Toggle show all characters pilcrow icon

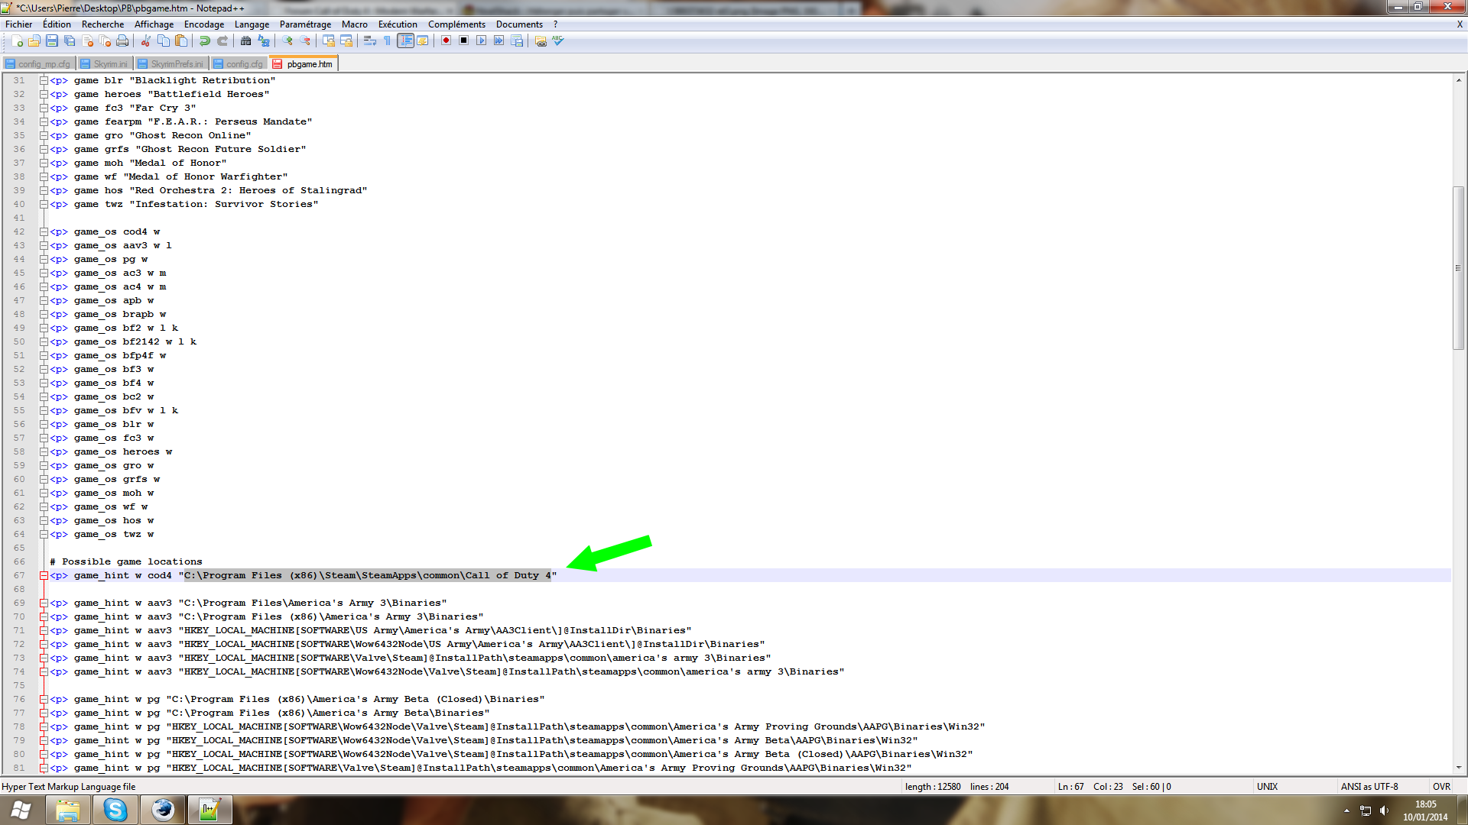[x=388, y=41]
